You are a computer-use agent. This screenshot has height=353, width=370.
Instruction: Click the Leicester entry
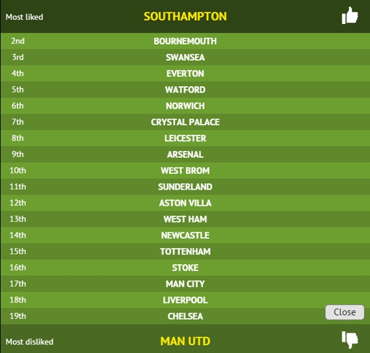point(185,138)
